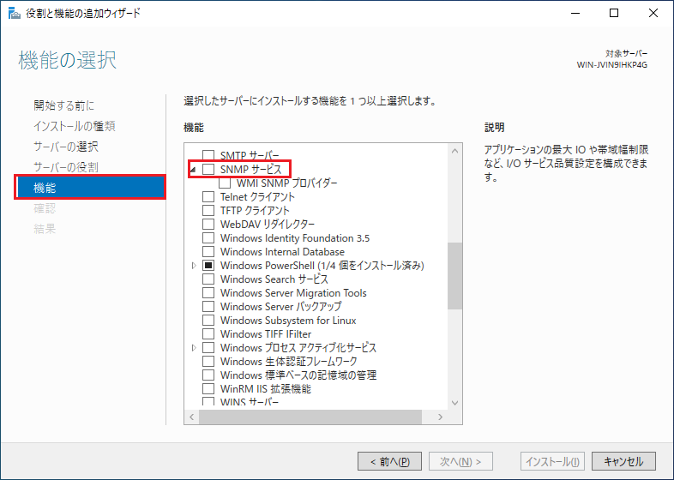The height and width of the screenshot is (480, 674).
Task: Select the WinRM IIS 拡張機能 row text
Action: (x=266, y=388)
